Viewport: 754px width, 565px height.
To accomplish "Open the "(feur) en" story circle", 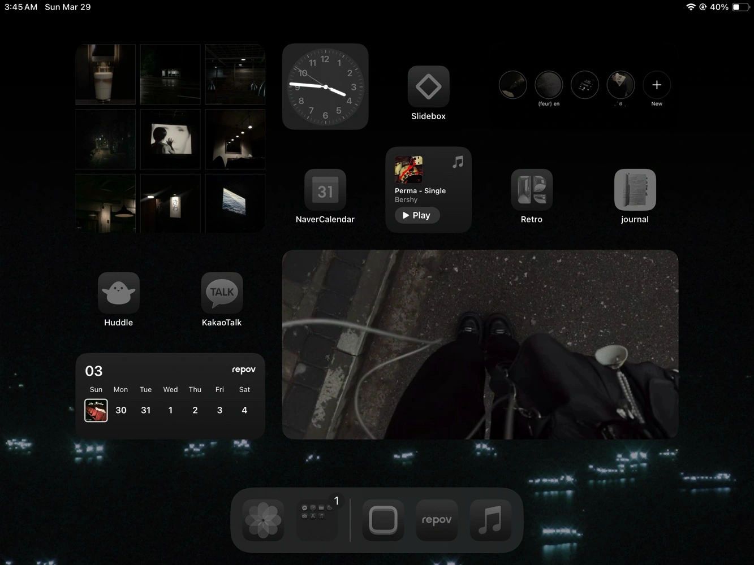I will 549,85.
